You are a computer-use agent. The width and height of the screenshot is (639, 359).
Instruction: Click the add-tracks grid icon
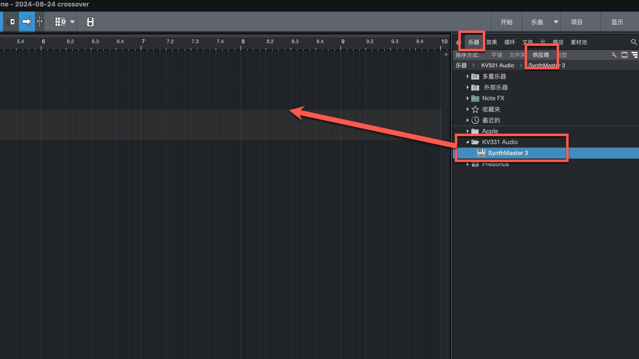pos(60,22)
